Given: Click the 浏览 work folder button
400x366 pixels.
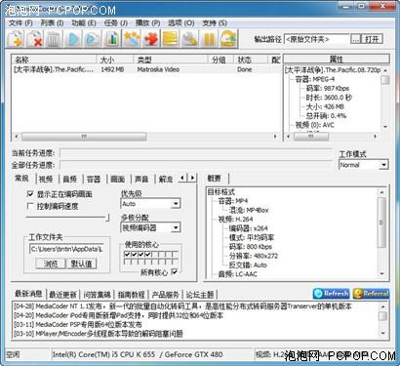Looking at the screenshot, I should click(51, 264).
